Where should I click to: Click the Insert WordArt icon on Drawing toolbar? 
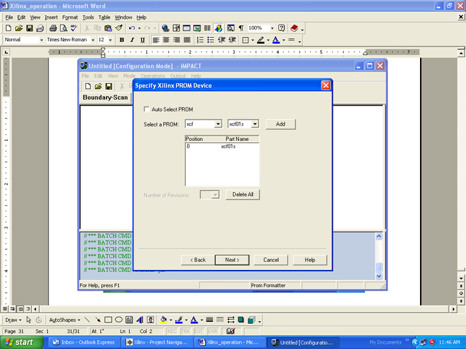[x=140, y=320]
